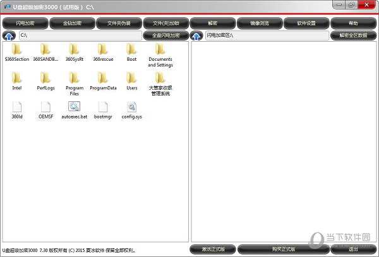
Task: Click the 文件夹伪装 toolbar button
Action: tap(119, 23)
